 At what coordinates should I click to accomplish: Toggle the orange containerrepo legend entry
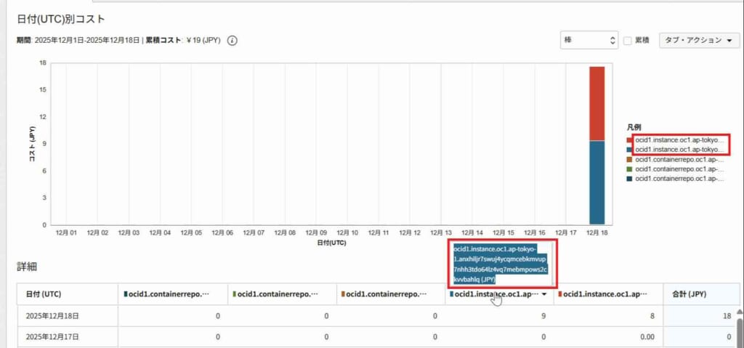tap(679, 159)
